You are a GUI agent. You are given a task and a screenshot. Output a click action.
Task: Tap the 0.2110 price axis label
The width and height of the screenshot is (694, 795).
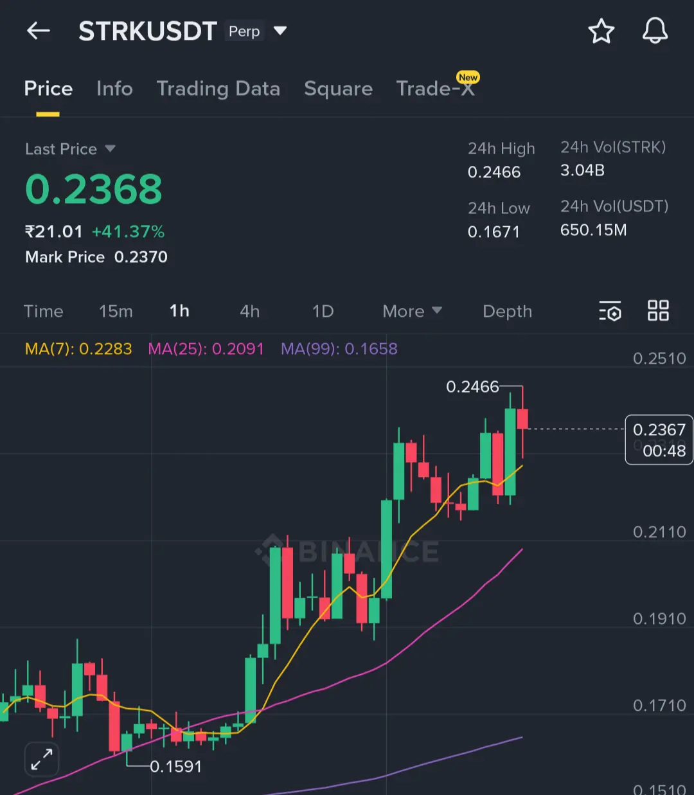(x=659, y=532)
